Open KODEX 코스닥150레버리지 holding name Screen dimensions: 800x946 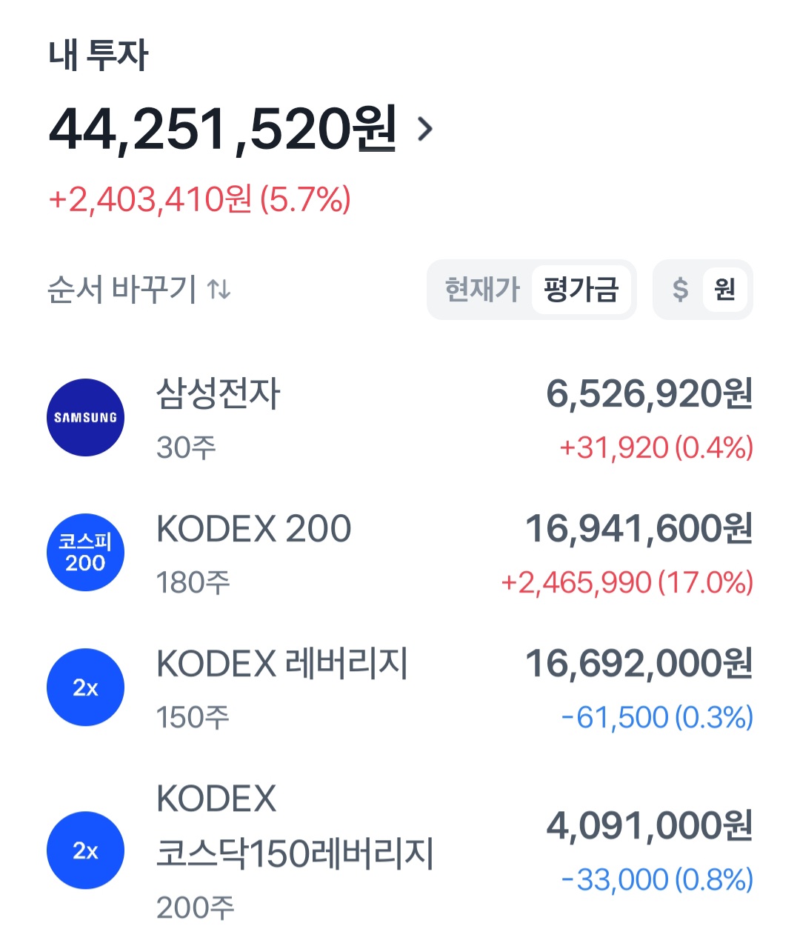point(295,826)
